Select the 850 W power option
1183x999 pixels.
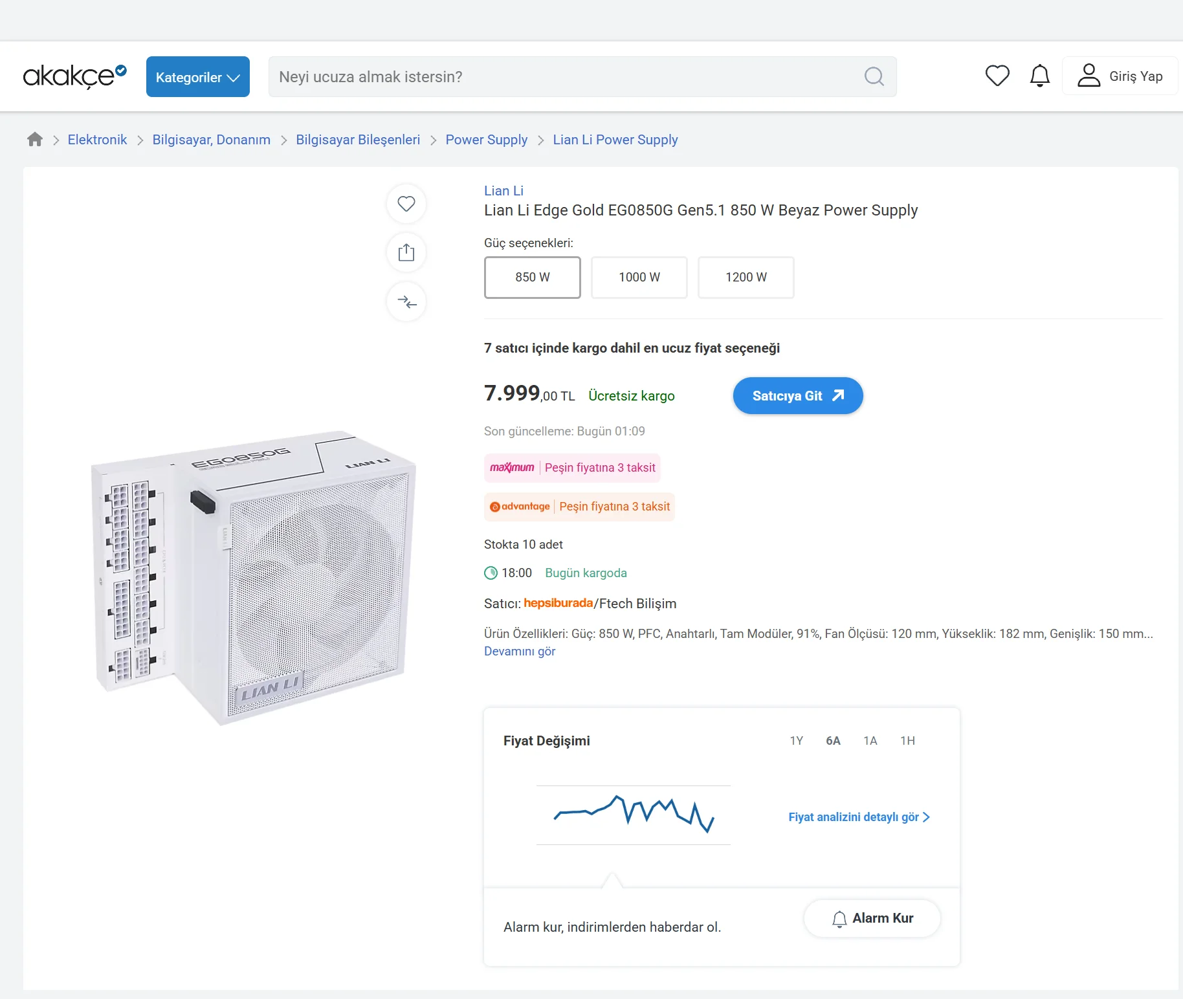click(x=533, y=278)
